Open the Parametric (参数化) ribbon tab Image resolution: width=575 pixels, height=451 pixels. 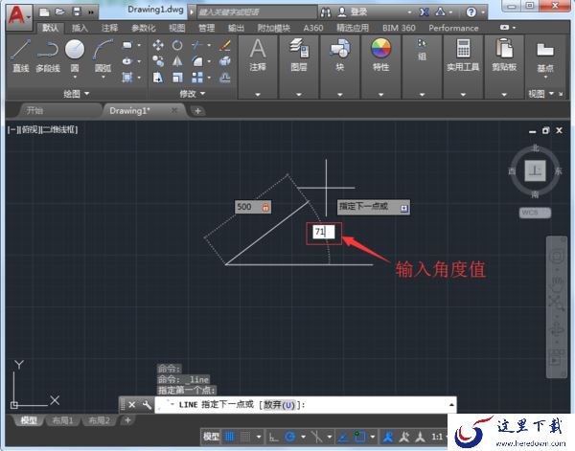pyautogui.click(x=144, y=28)
